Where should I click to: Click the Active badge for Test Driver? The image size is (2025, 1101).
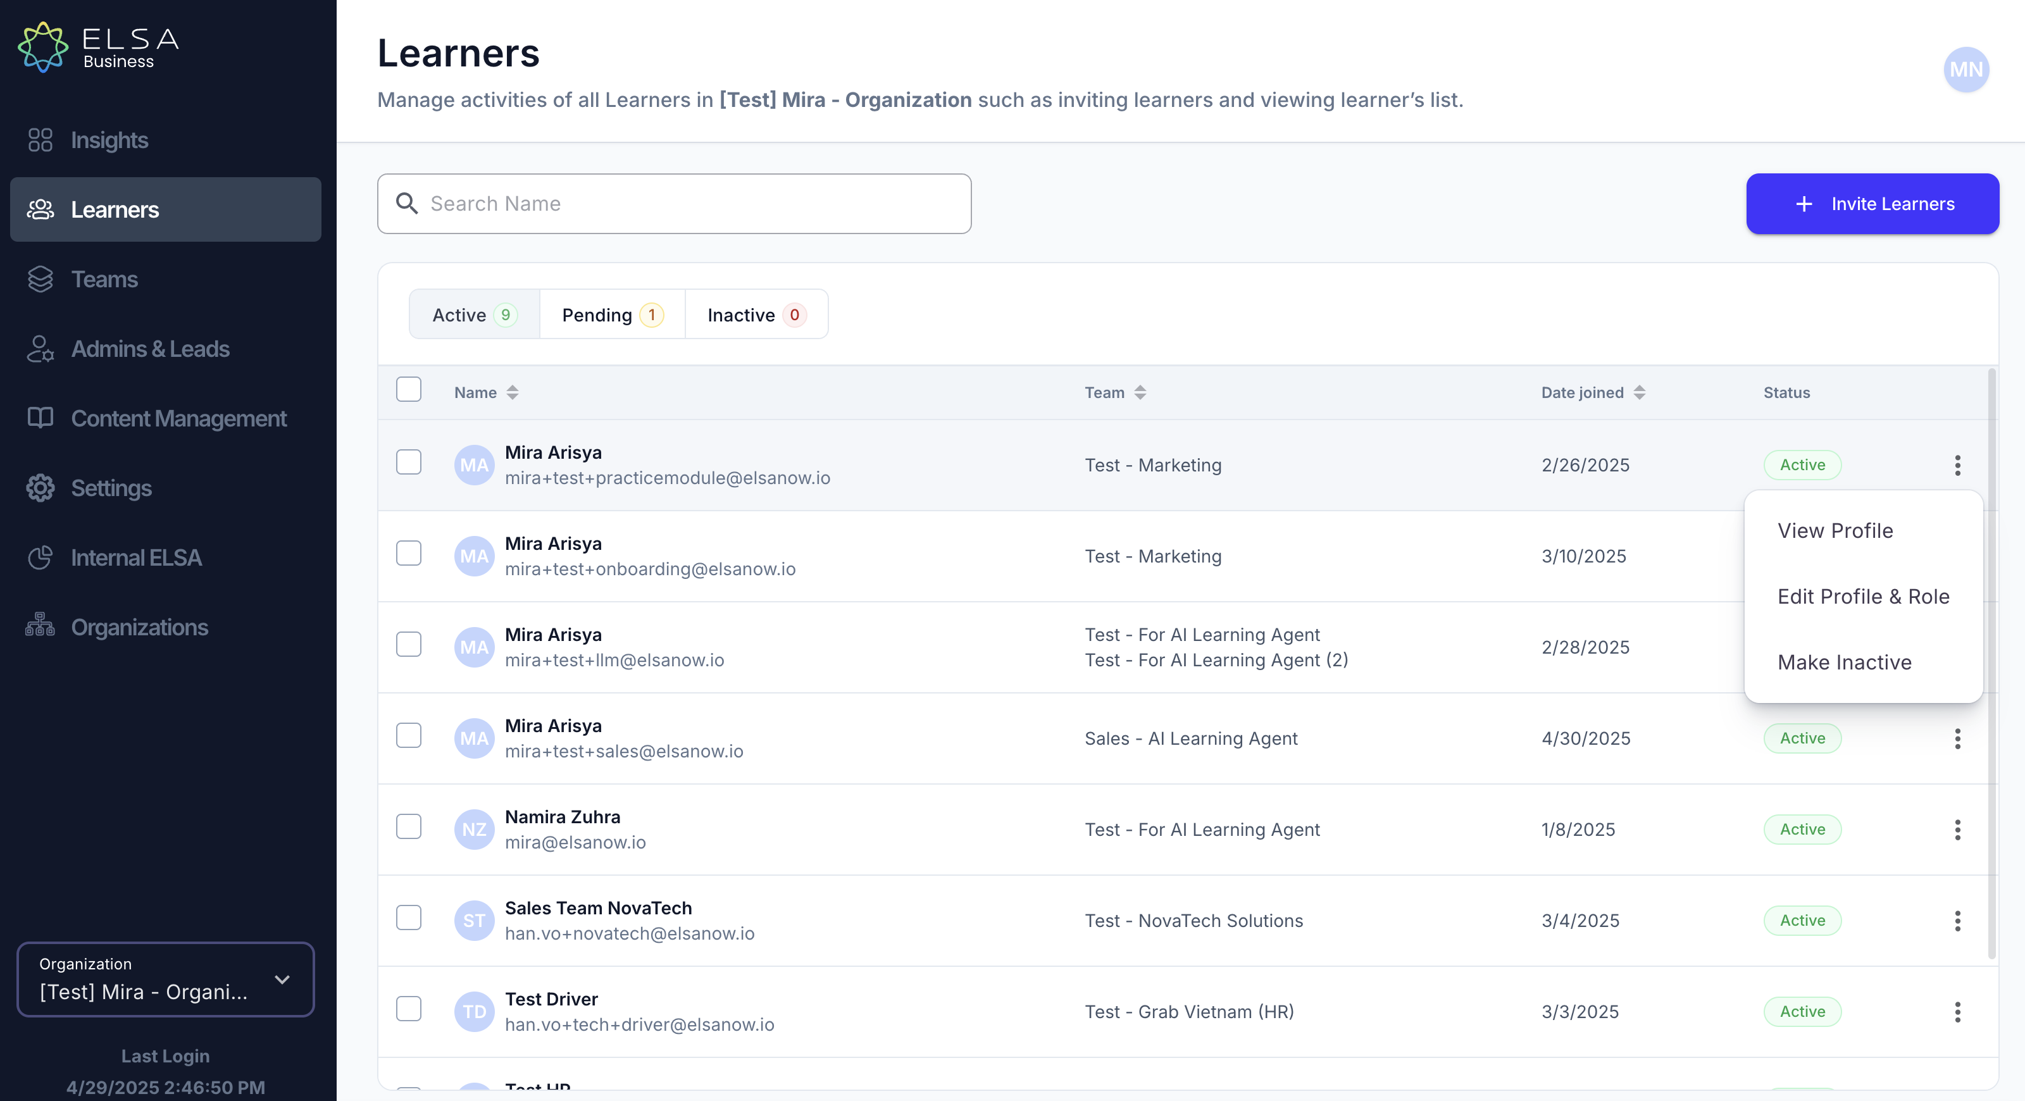tap(1802, 1012)
